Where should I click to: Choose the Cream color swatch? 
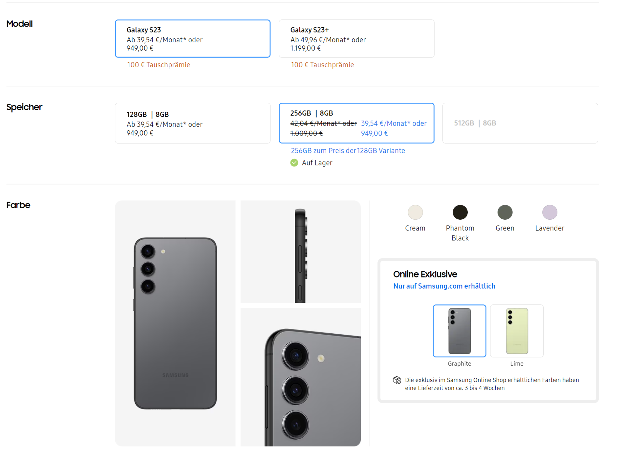tap(415, 212)
